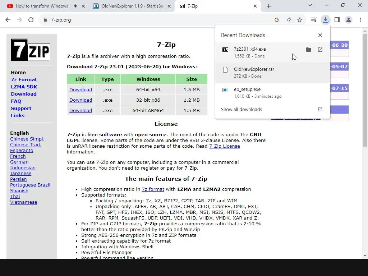Switch language to Japanese

click(20, 174)
